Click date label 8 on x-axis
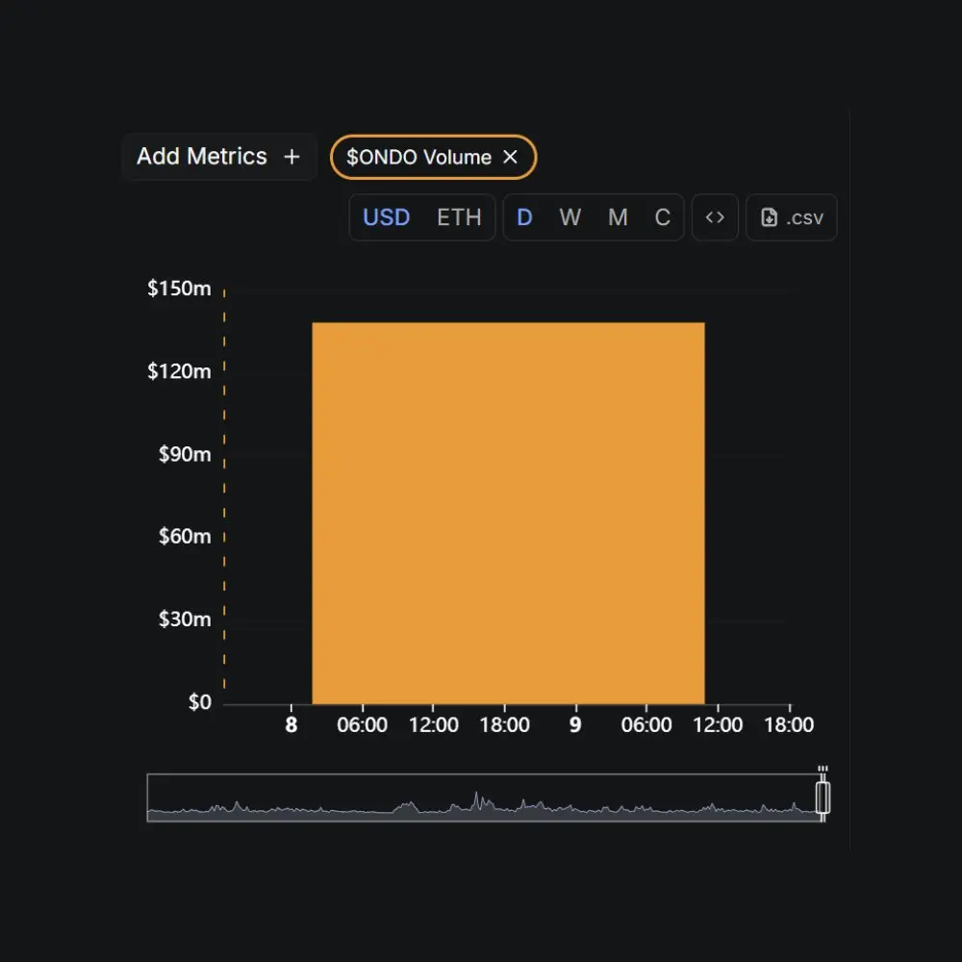Screen dimensions: 962x962 291,724
